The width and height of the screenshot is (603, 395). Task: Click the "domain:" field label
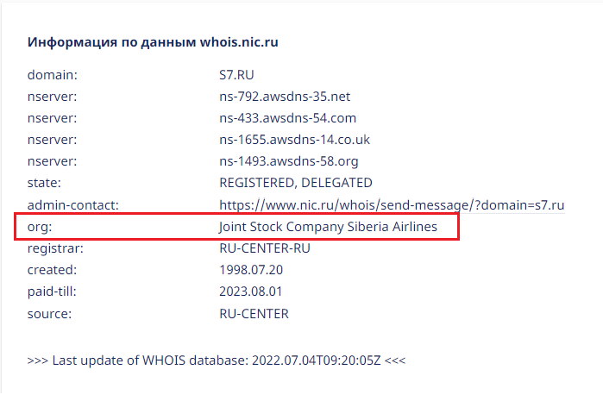click(x=51, y=75)
